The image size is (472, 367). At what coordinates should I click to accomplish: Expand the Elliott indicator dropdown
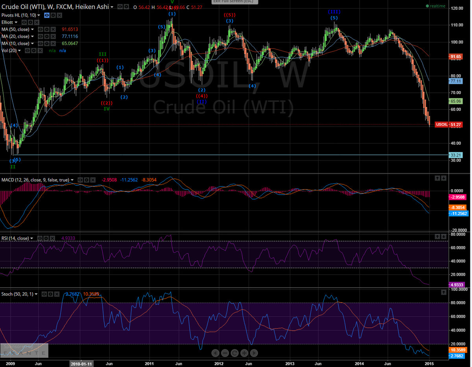(16, 22)
